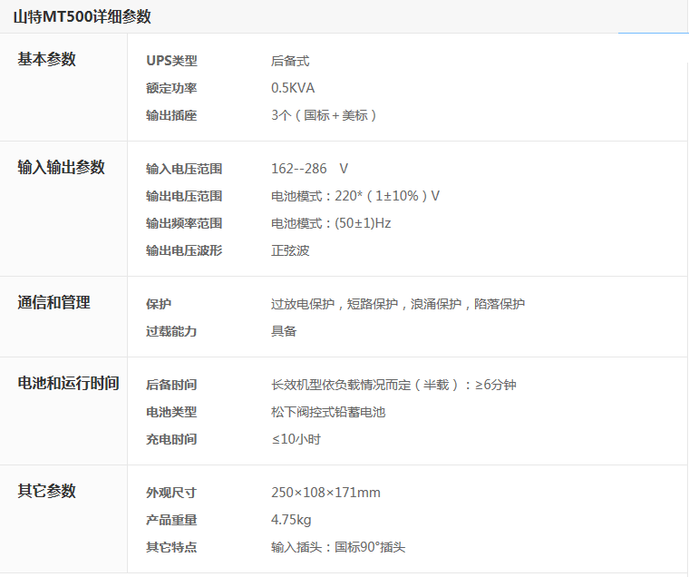Click the '其它特点' label

click(x=171, y=547)
